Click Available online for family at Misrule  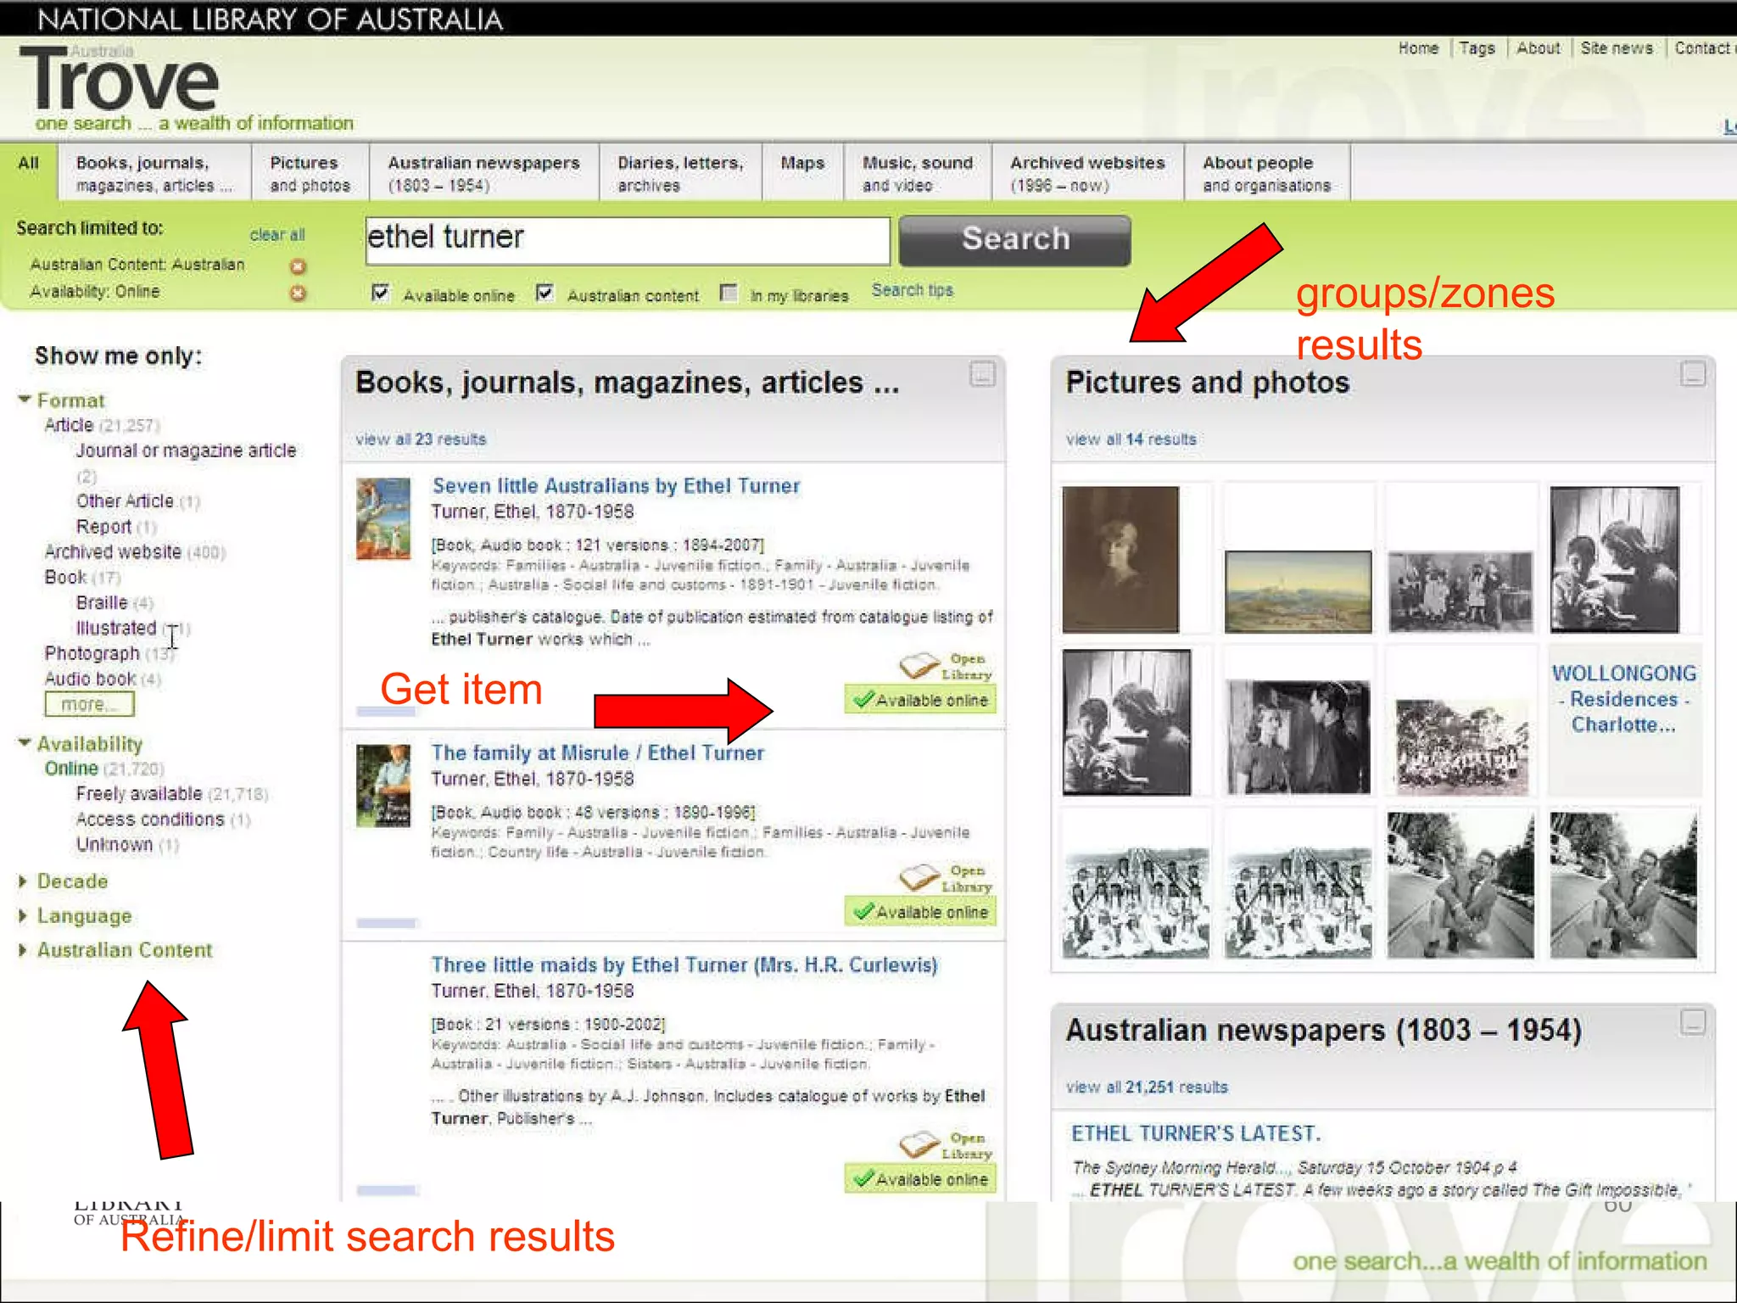pos(920,912)
